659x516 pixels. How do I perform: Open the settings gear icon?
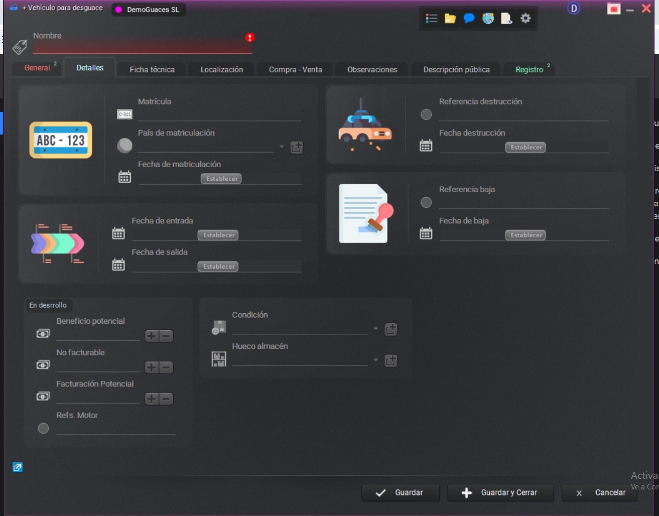(x=525, y=19)
